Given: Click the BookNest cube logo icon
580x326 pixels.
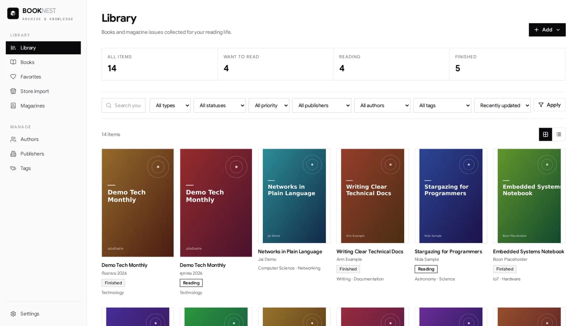Looking at the screenshot, I should point(13,13).
